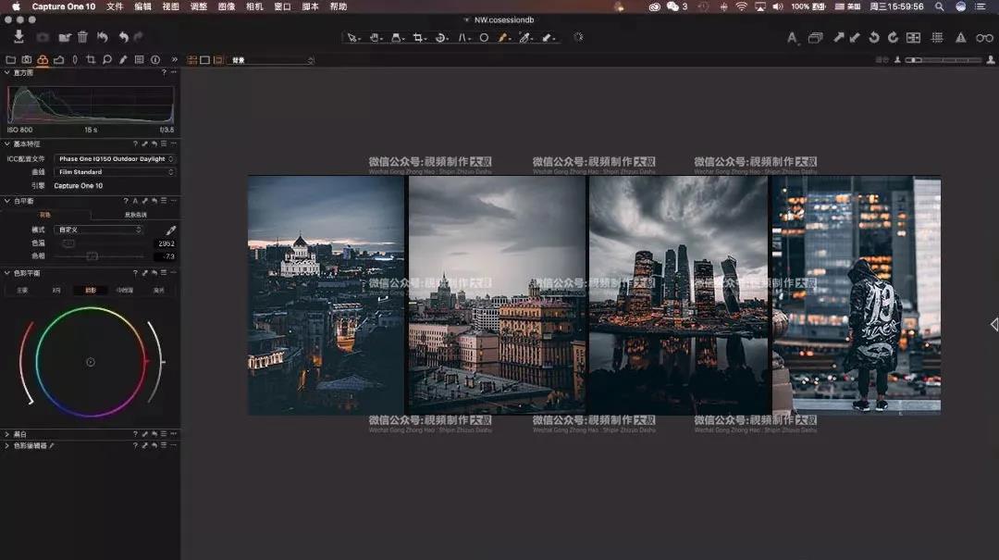Select the Pan hand cursor tool

click(x=376, y=38)
